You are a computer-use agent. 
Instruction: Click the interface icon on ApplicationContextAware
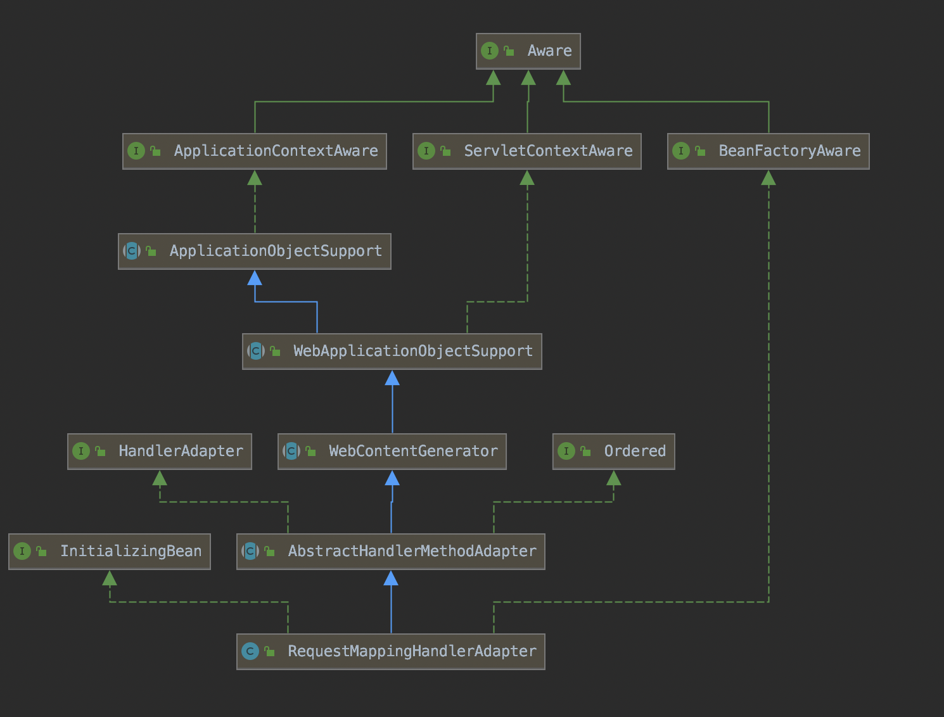coord(136,151)
